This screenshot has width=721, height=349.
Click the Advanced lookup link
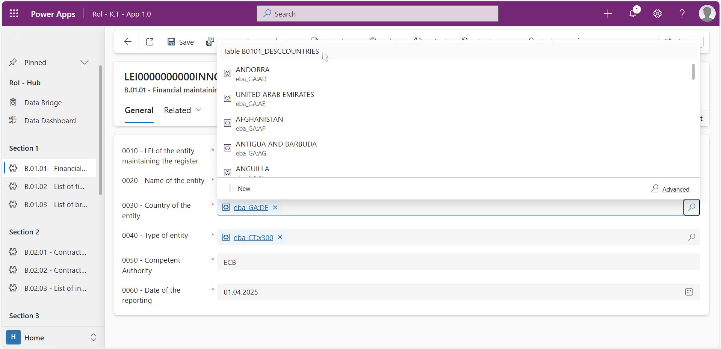click(x=675, y=189)
